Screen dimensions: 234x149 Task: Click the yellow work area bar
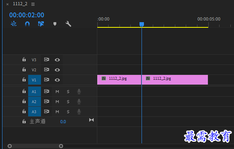pyautogui.click(x=153, y=27)
